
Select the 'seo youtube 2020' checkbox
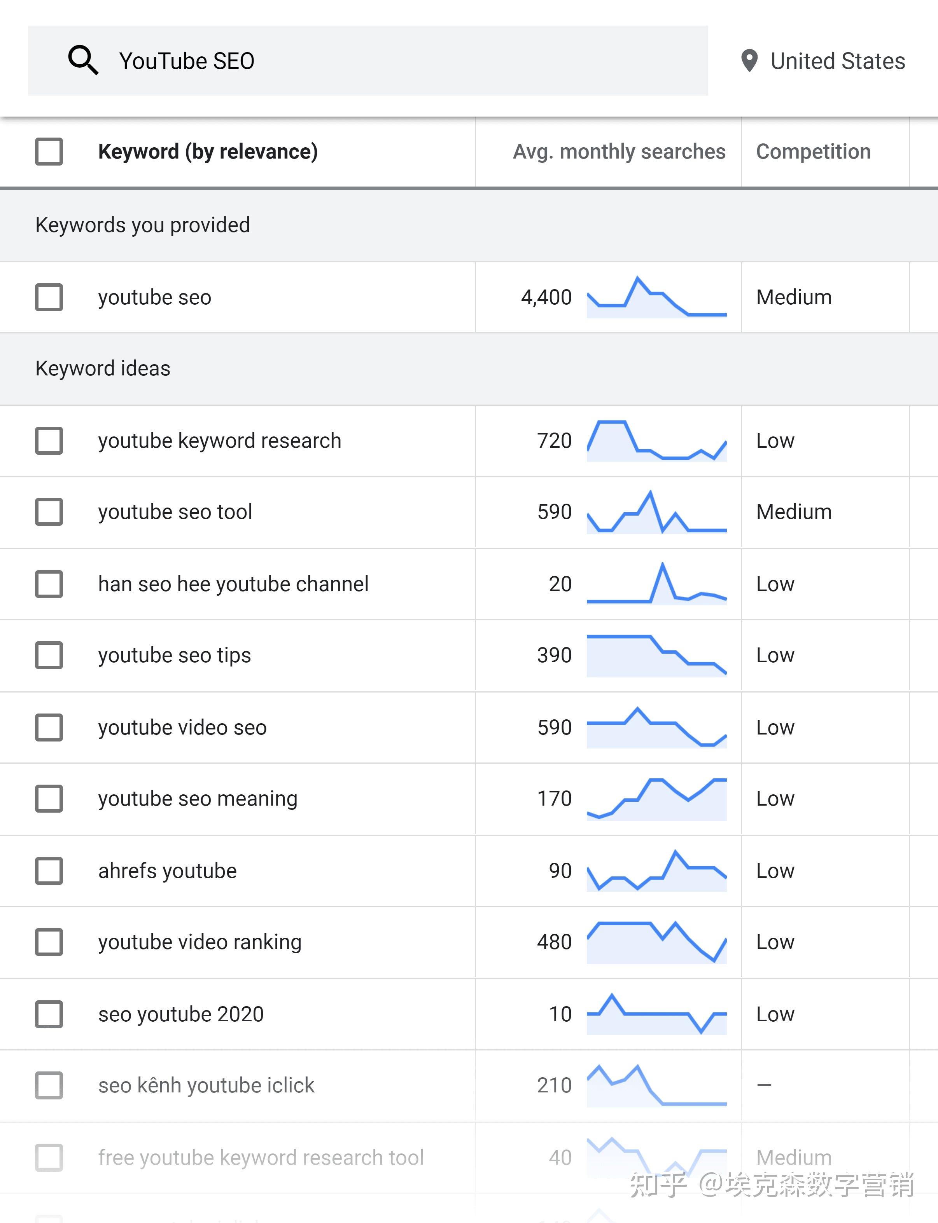(49, 1014)
